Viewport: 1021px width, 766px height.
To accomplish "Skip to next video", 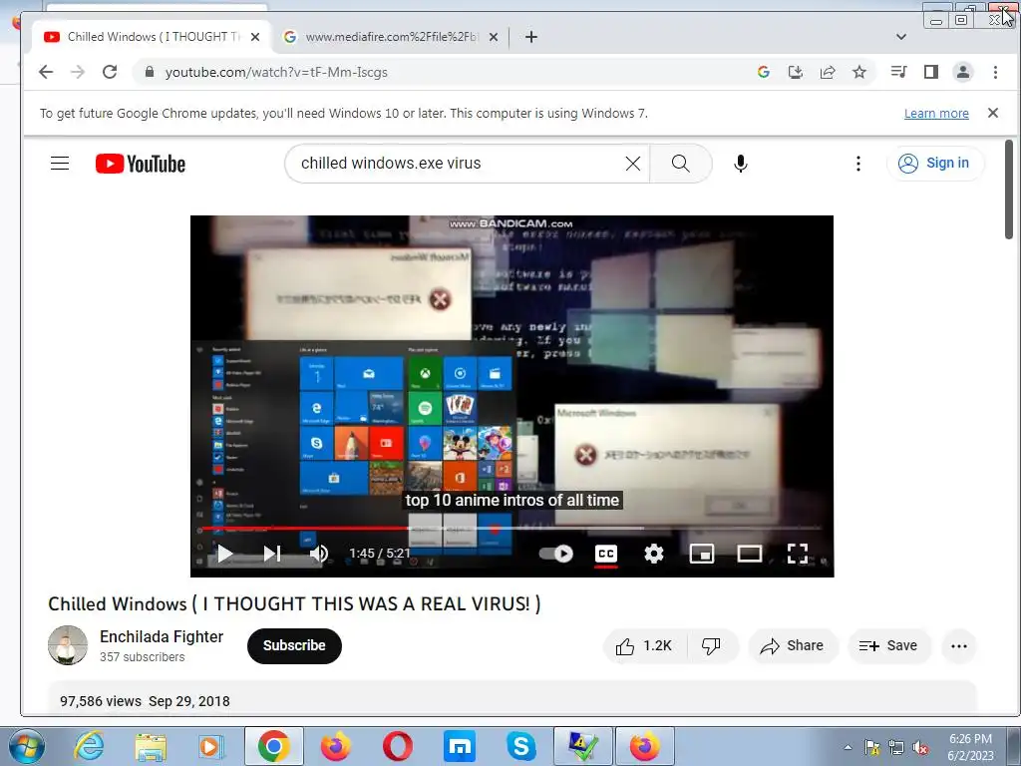I will pos(272,554).
